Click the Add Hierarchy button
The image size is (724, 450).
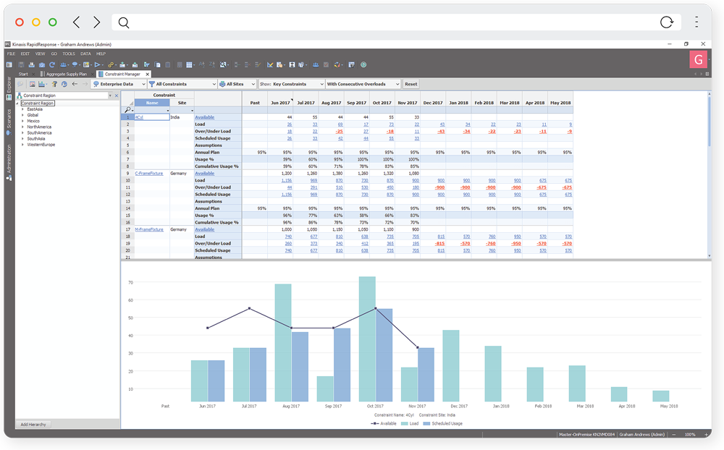(34, 424)
